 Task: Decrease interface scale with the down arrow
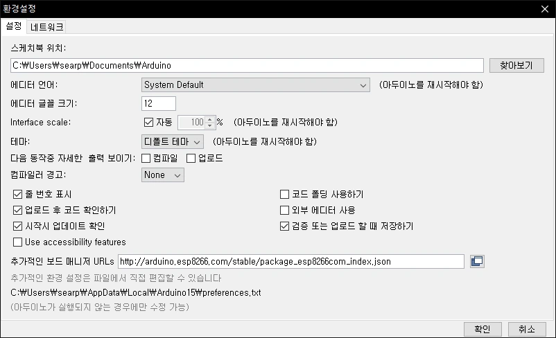(210, 125)
